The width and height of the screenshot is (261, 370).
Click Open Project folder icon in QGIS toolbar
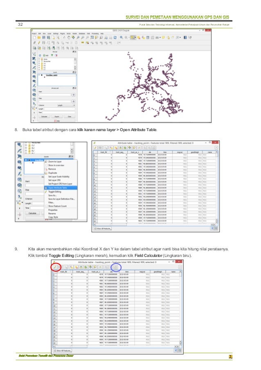39,38
